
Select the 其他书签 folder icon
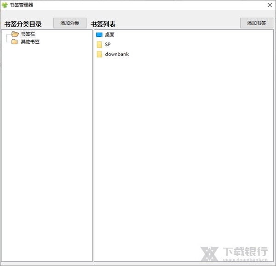[x=14, y=42]
